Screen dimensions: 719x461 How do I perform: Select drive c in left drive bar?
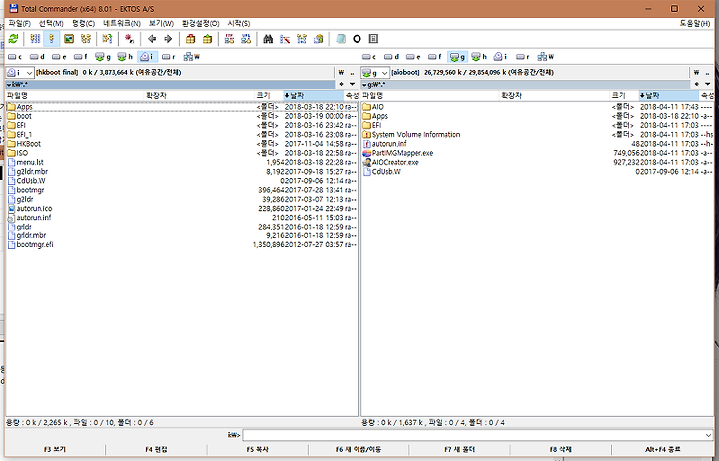pos(15,57)
